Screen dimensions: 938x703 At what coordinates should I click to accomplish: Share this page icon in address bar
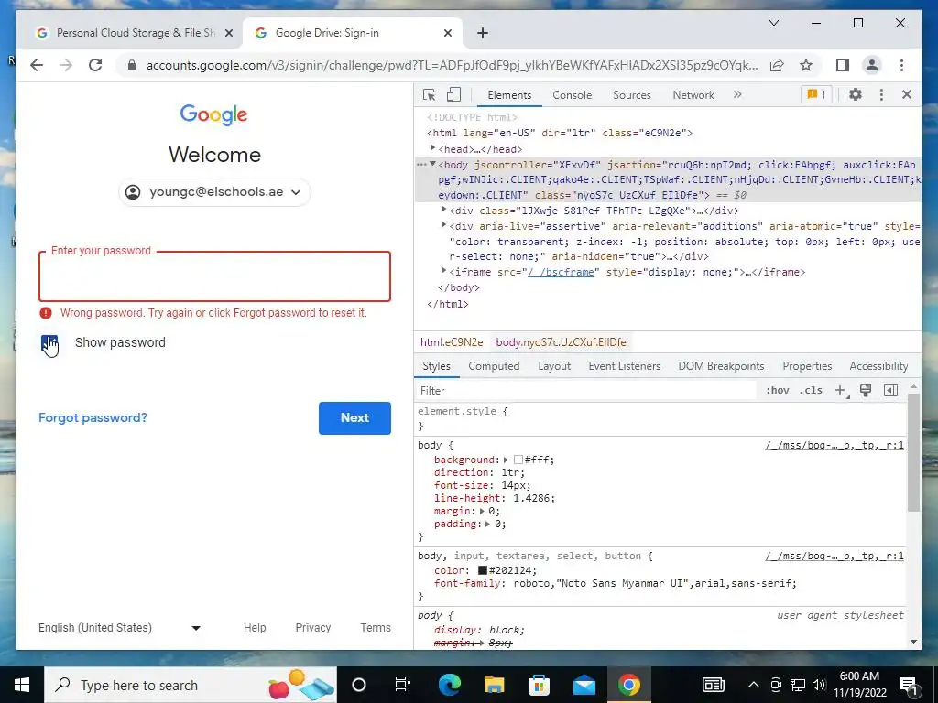pos(777,65)
